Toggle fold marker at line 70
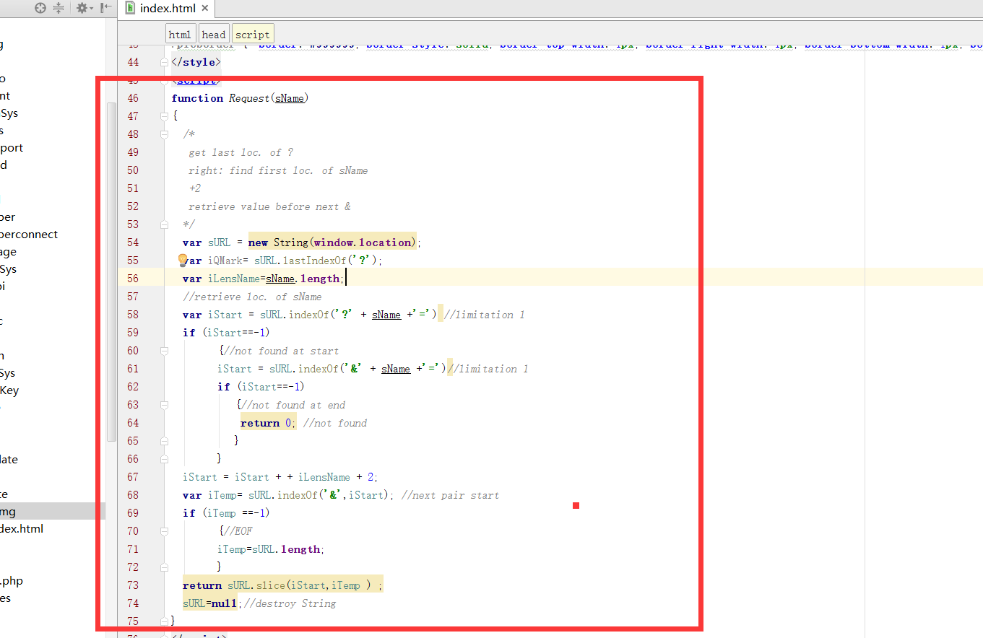The image size is (983, 638). [165, 531]
